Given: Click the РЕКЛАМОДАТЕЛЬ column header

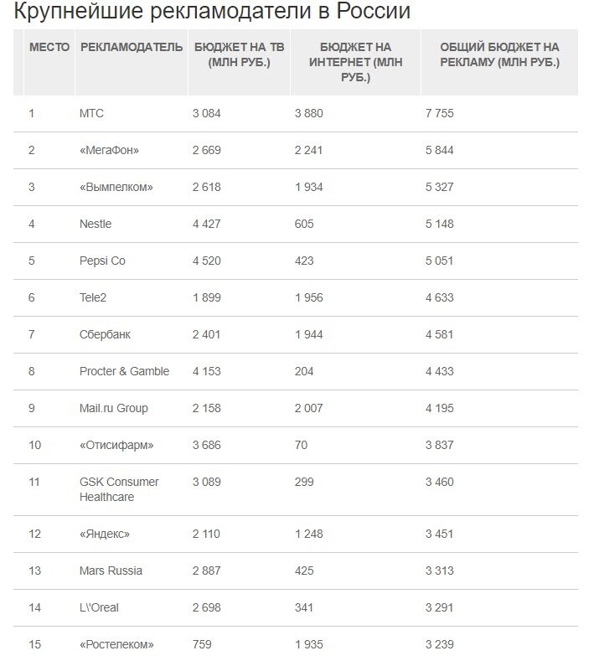Looking at the screenshot, I should [x=132, y=48].
